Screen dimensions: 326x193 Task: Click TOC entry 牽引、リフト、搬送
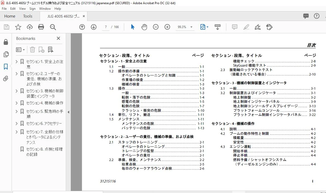[134, 115]
